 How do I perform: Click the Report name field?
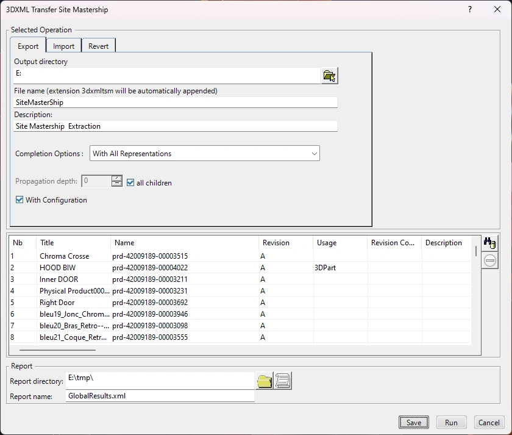point(160,396)
